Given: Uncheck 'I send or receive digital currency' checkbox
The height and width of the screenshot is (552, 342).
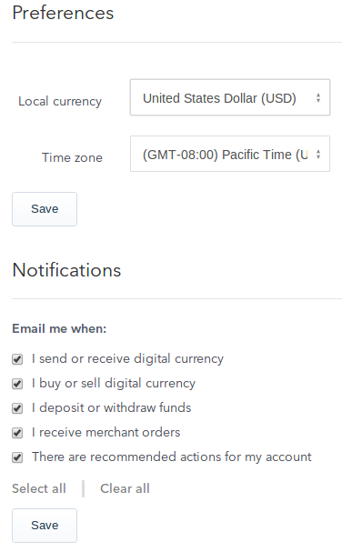Looking at the screenshot, I should click(x=17, y=359).
